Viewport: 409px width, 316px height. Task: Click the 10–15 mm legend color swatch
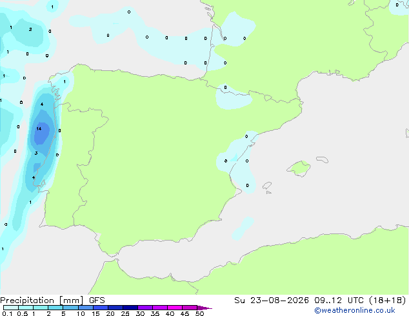point(85,308)
